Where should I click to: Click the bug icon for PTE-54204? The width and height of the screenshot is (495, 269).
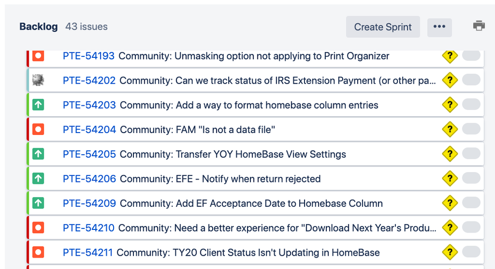tap(38, 130)
